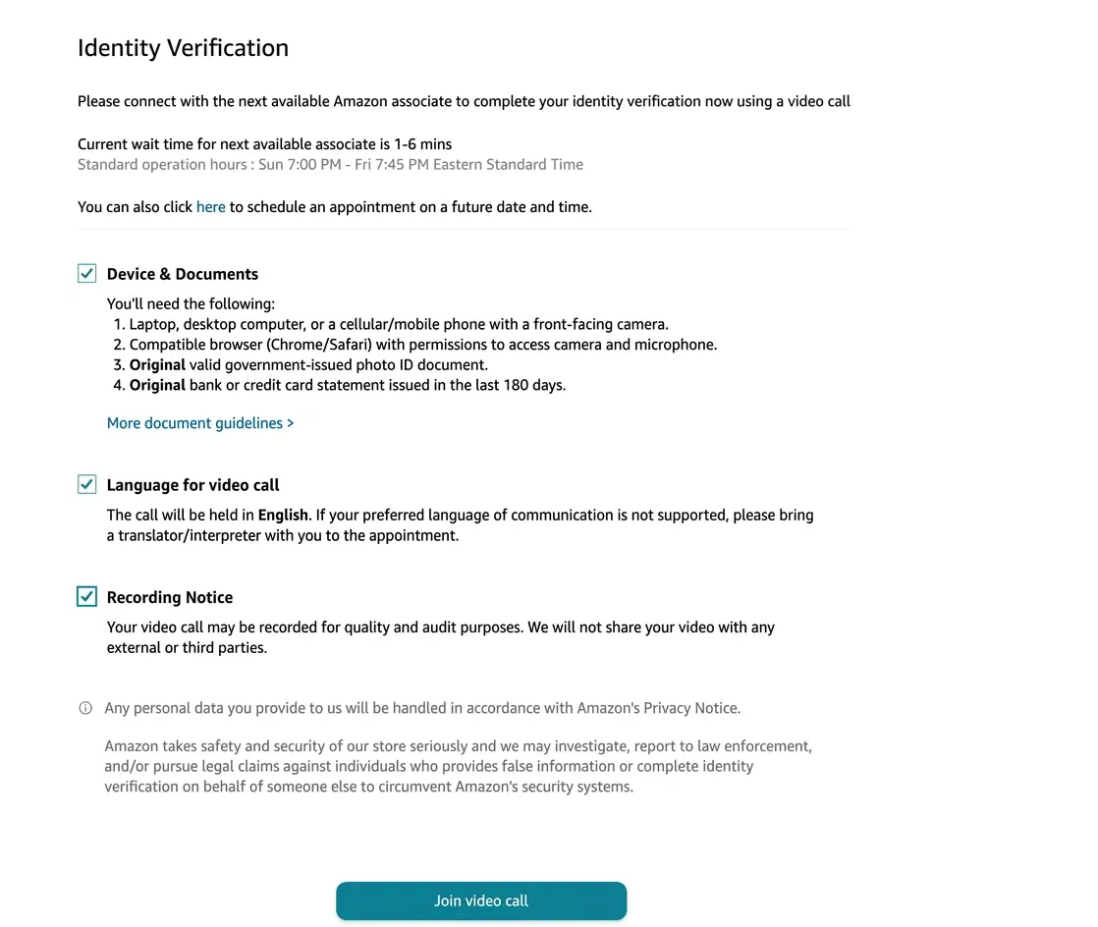Open the appointment scheduler via the here link

[210, 206]
